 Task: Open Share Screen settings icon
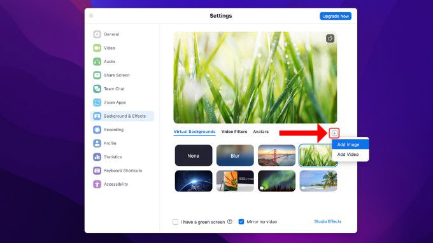tap(97, 75)
